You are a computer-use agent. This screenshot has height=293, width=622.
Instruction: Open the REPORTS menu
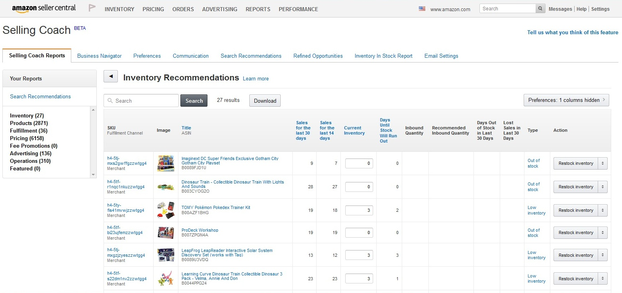[x=258, y=9]
